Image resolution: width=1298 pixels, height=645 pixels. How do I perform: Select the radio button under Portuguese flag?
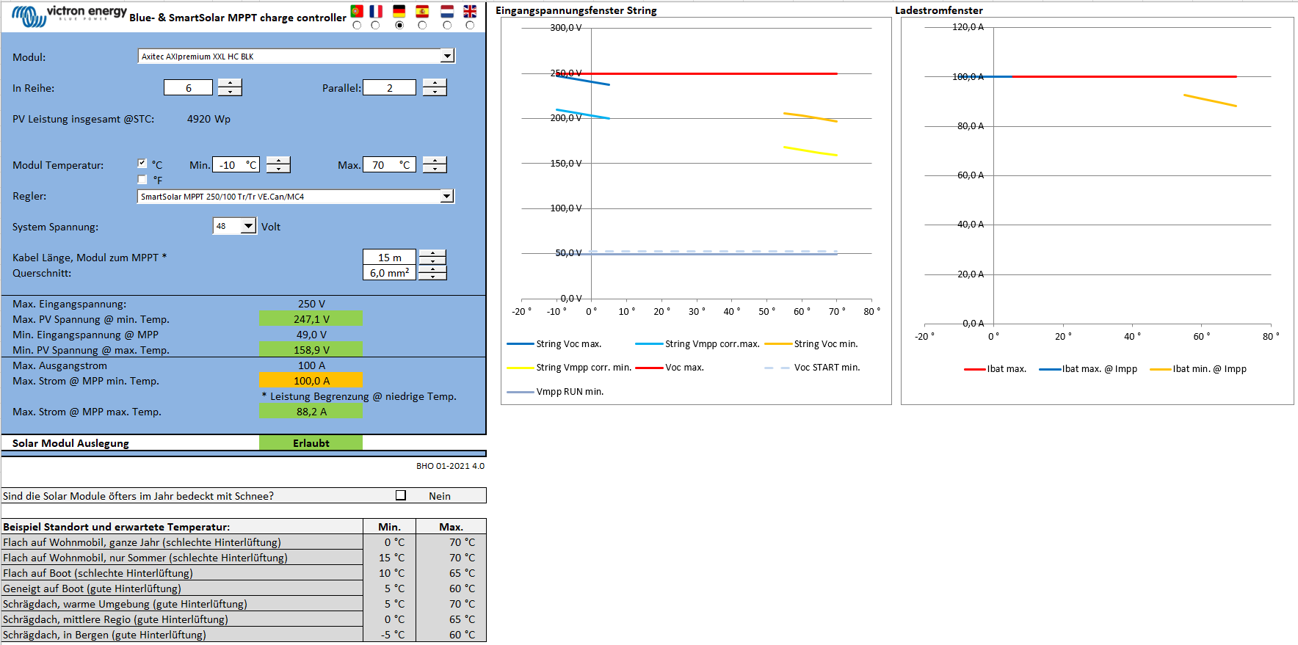pos(357,25)
